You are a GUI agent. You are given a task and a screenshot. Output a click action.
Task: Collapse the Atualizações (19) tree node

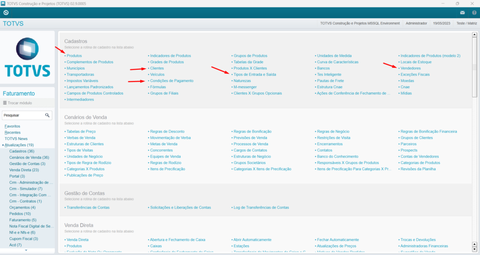point(3,145)
